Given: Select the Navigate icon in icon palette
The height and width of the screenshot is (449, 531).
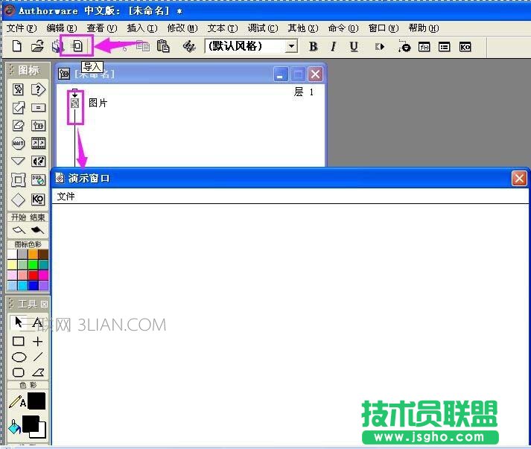Looking at the screenshot, I should click(19, 161).
